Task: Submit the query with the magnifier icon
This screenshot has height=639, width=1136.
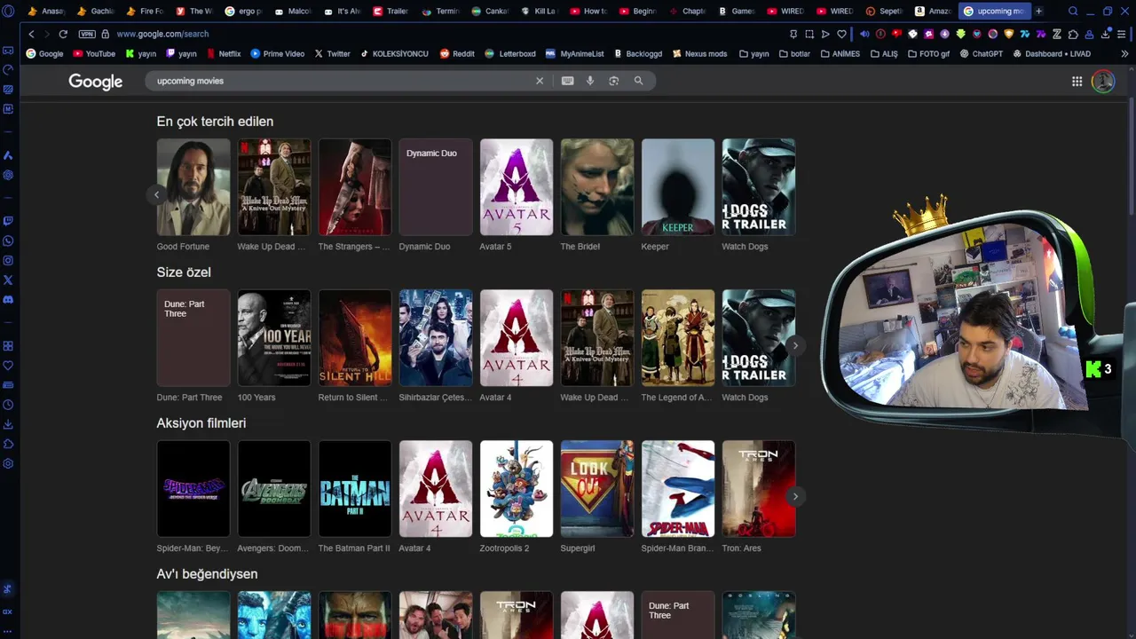Action: click(638, 81)
